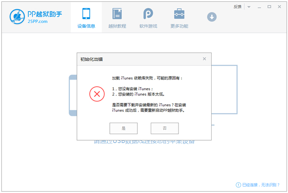Click 是 to download iTunes
The height and width of the screenshot is (193, 288).
123,128
